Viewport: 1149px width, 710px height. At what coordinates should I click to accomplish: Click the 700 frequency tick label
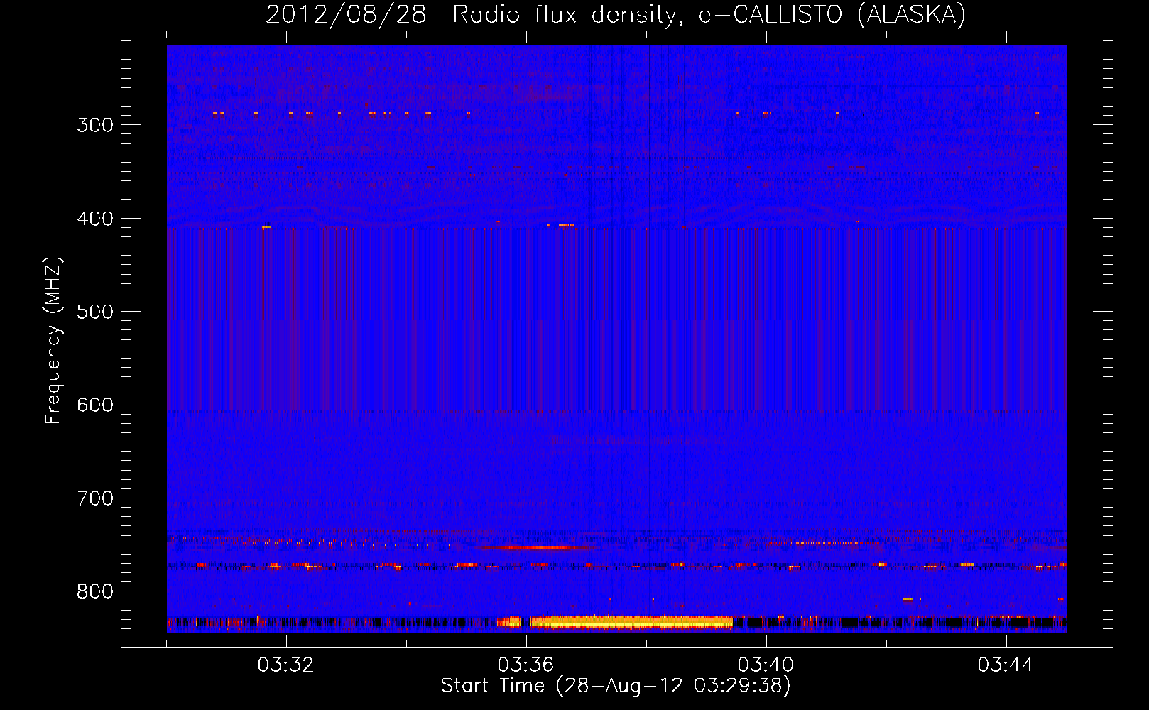(94, 498)
